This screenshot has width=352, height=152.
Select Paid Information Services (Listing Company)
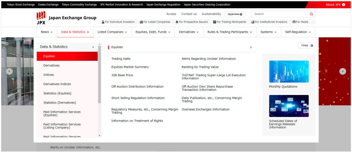tap(67, 126)
